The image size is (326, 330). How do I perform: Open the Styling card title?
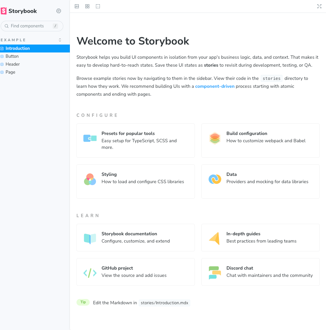click(109, 174)
